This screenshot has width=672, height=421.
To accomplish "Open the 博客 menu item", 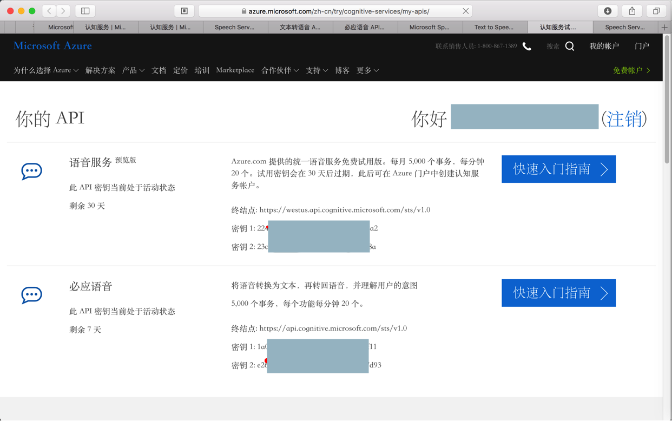I will pos(342,70).
